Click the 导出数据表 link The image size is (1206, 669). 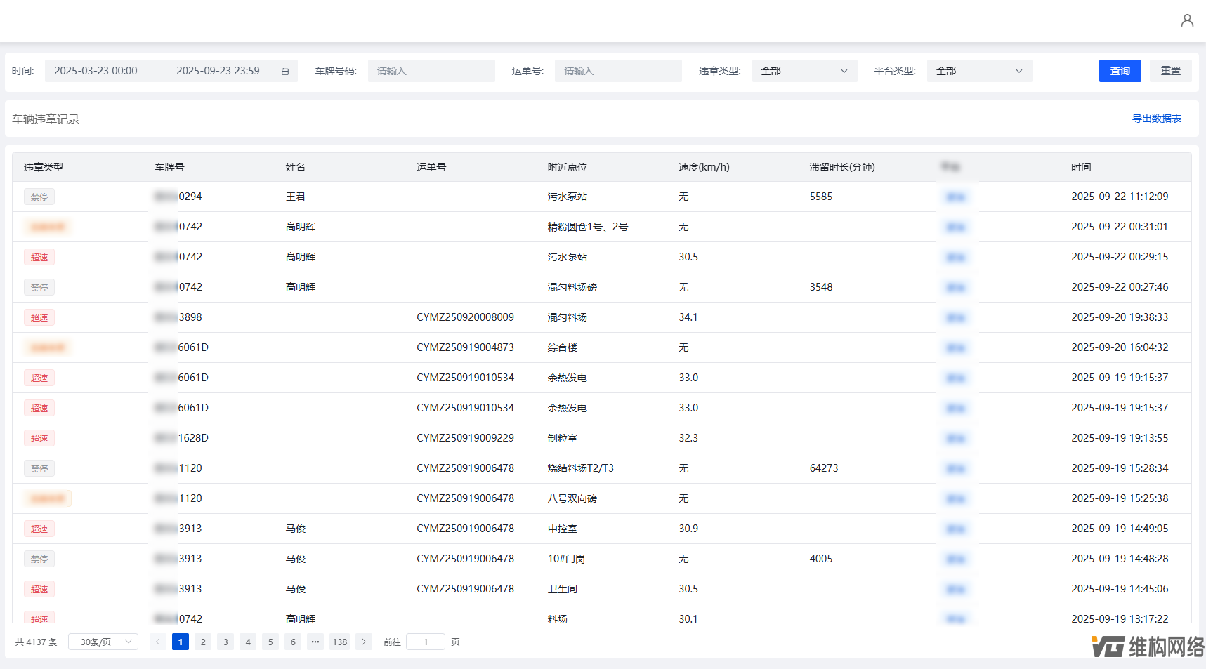click(x=1156, y=119)
